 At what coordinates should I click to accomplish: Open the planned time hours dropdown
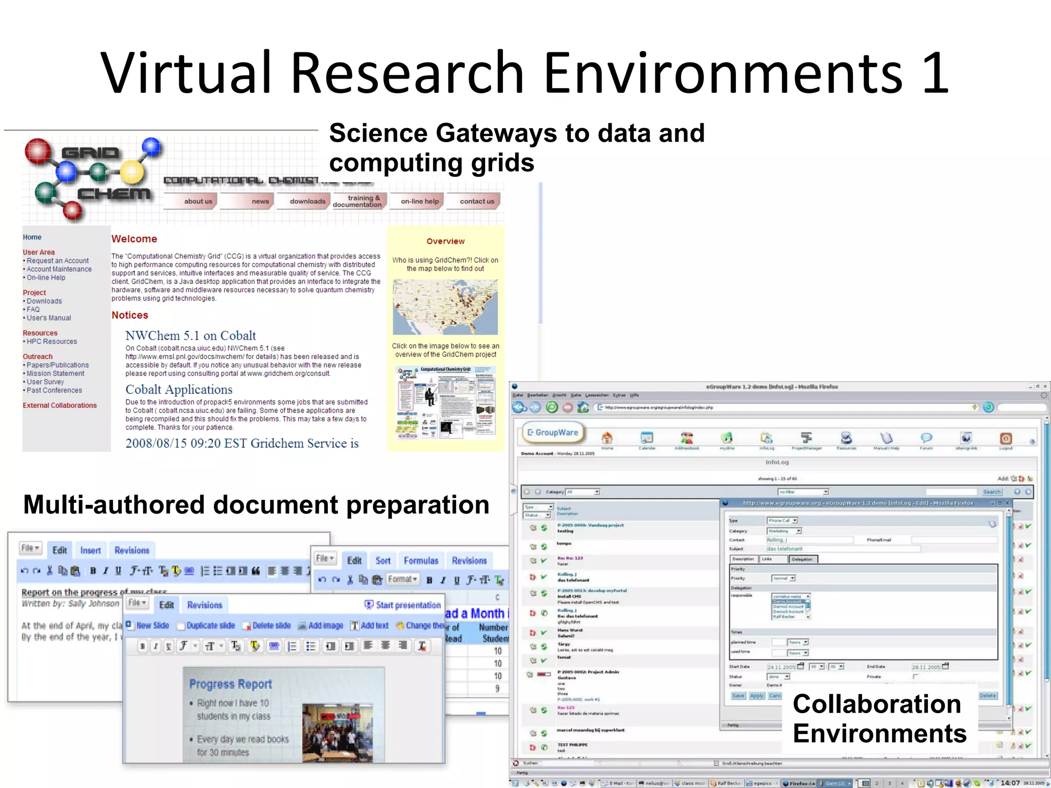[798, 642]
